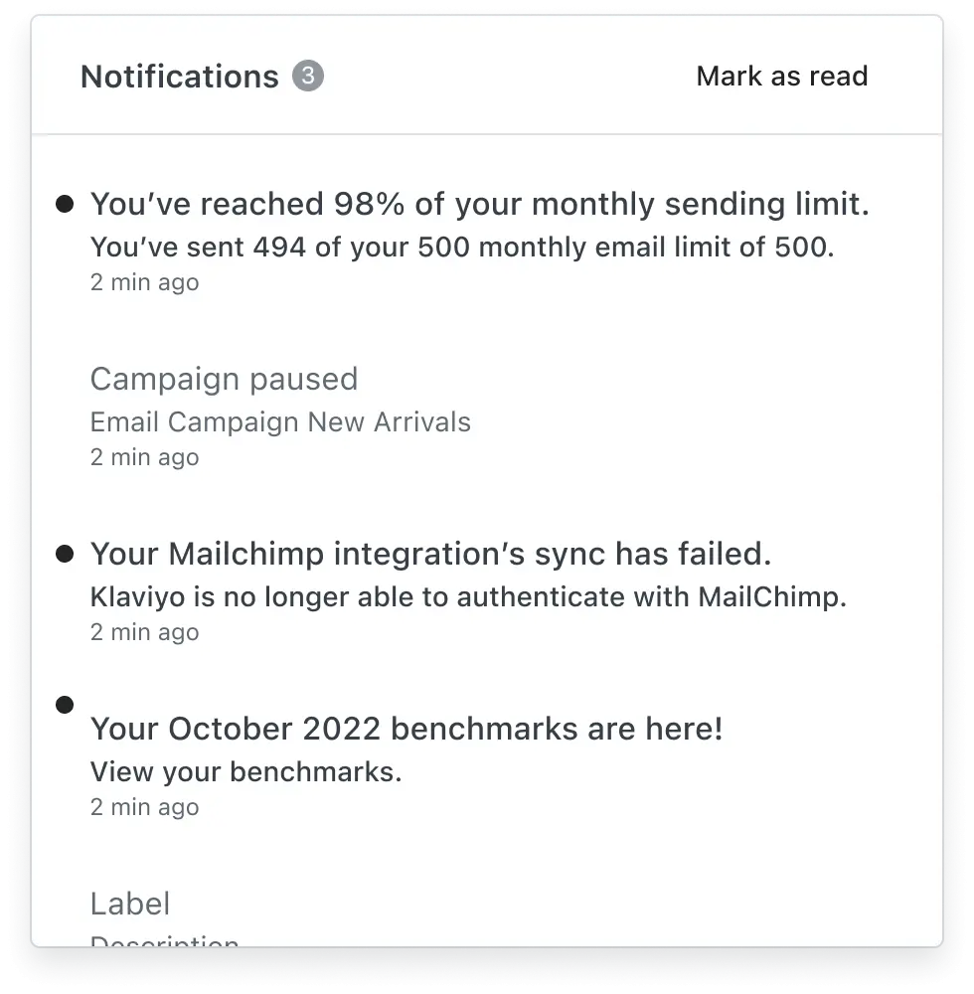Click the 2 min ago timestamp under Campaign paused
The width and height of the screenshot is (974, 994).
144,456
